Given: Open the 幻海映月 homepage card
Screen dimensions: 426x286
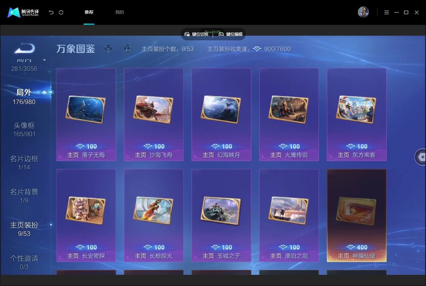Looking at the screenshot, I should point(221,114).
